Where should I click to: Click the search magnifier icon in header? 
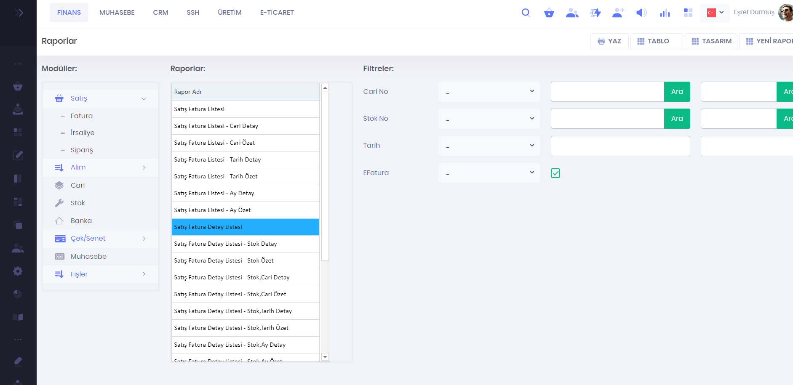tap(526, 13)
